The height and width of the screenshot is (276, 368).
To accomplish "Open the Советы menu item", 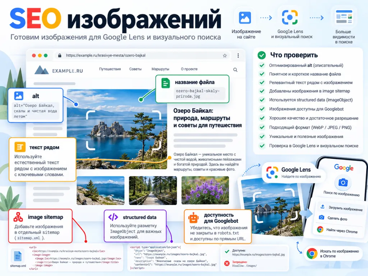I will 135,69.
